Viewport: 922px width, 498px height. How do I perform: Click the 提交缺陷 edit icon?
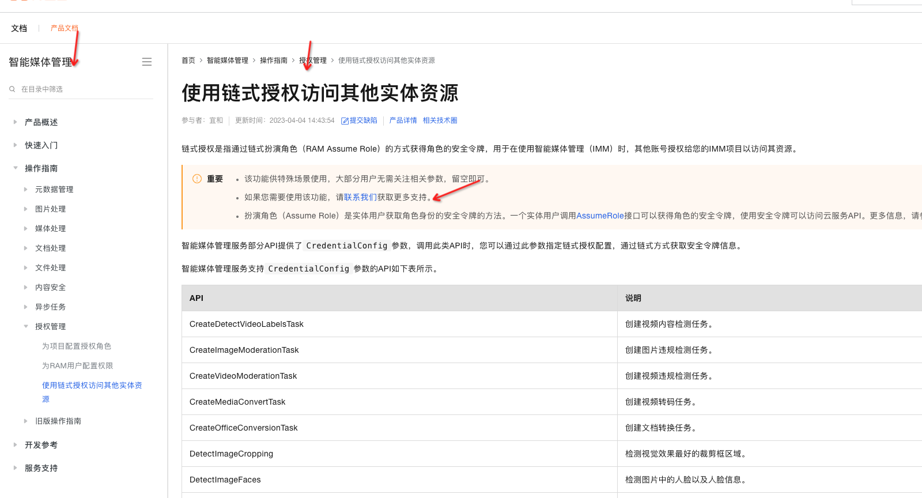click(345, 121)
